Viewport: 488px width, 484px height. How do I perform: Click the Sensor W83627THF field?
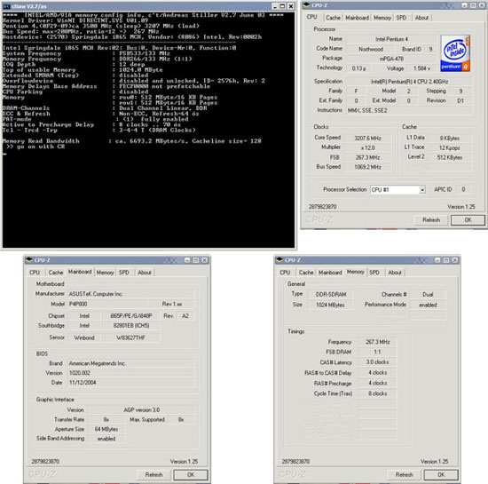pos(131,337)
